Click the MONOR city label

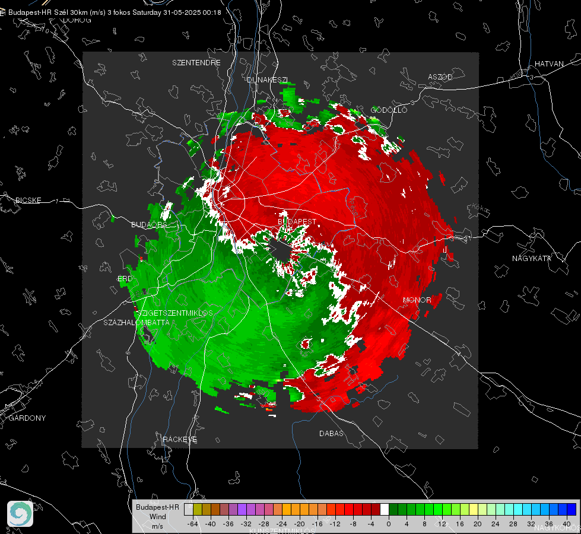tap(417, 300)
